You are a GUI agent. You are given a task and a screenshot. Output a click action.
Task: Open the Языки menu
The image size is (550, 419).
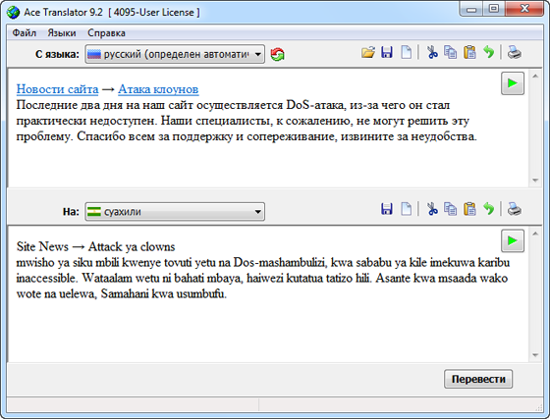click(x=62, y=33)
